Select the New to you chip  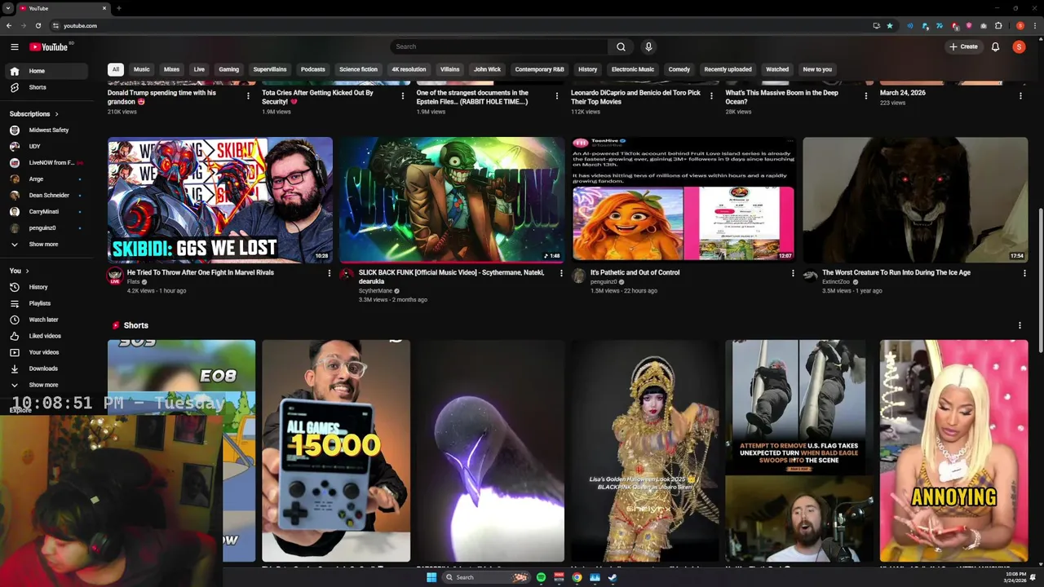pyautogui.click(x=816, y=69)
